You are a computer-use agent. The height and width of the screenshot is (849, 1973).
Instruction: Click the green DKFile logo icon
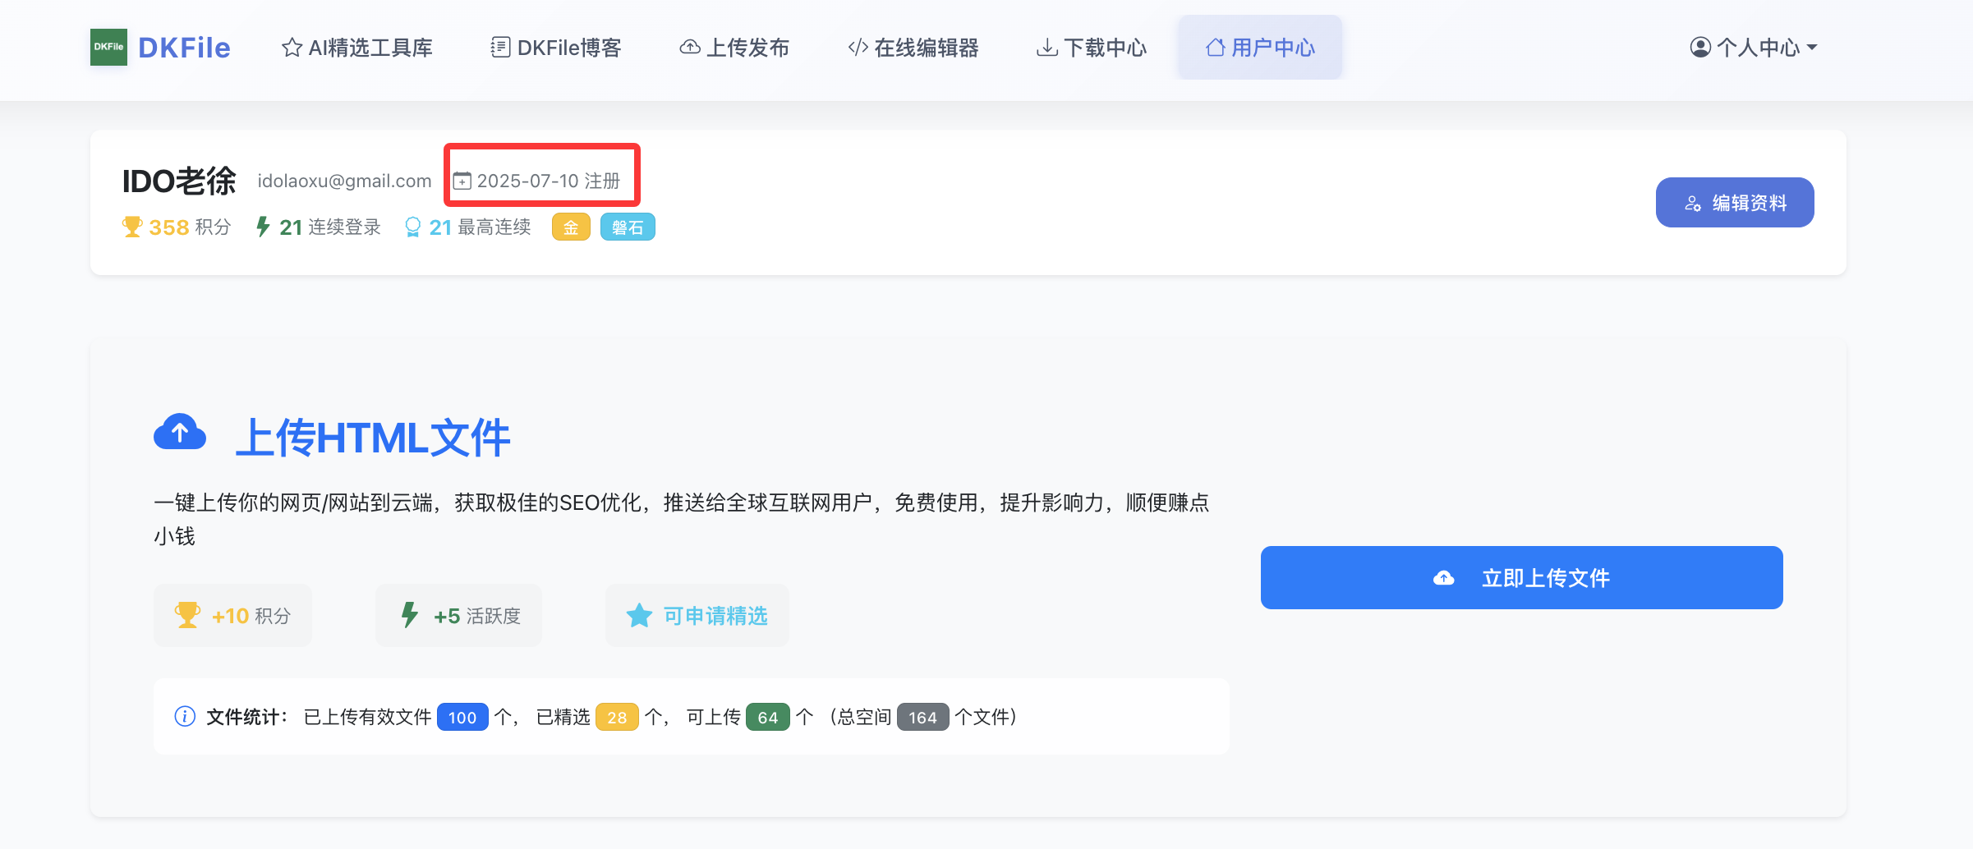108,47
